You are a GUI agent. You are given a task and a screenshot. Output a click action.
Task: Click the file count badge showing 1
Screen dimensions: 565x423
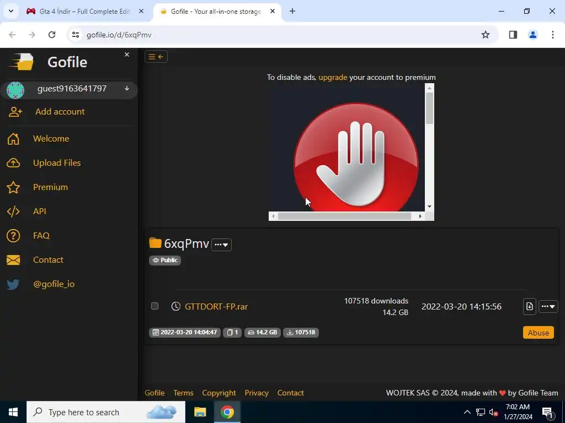point(232,332)
